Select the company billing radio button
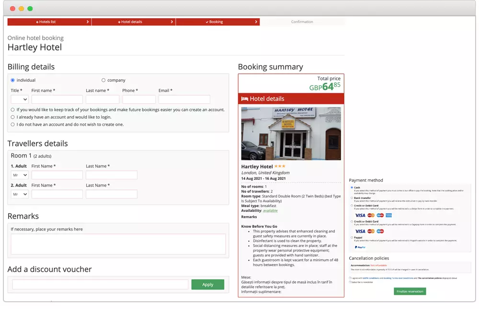 point(103,80)
